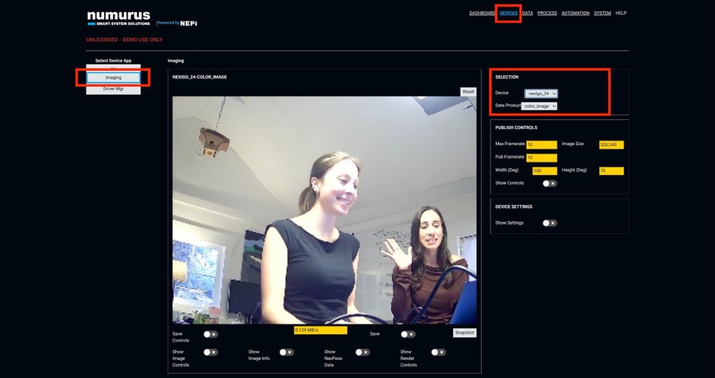Enable Show Image Controls toggle

coord(210,352)
